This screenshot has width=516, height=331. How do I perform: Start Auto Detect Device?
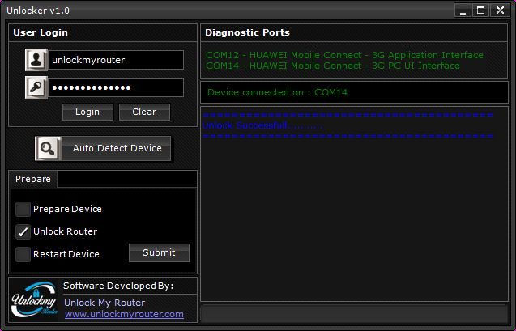[x=103, y=149]
